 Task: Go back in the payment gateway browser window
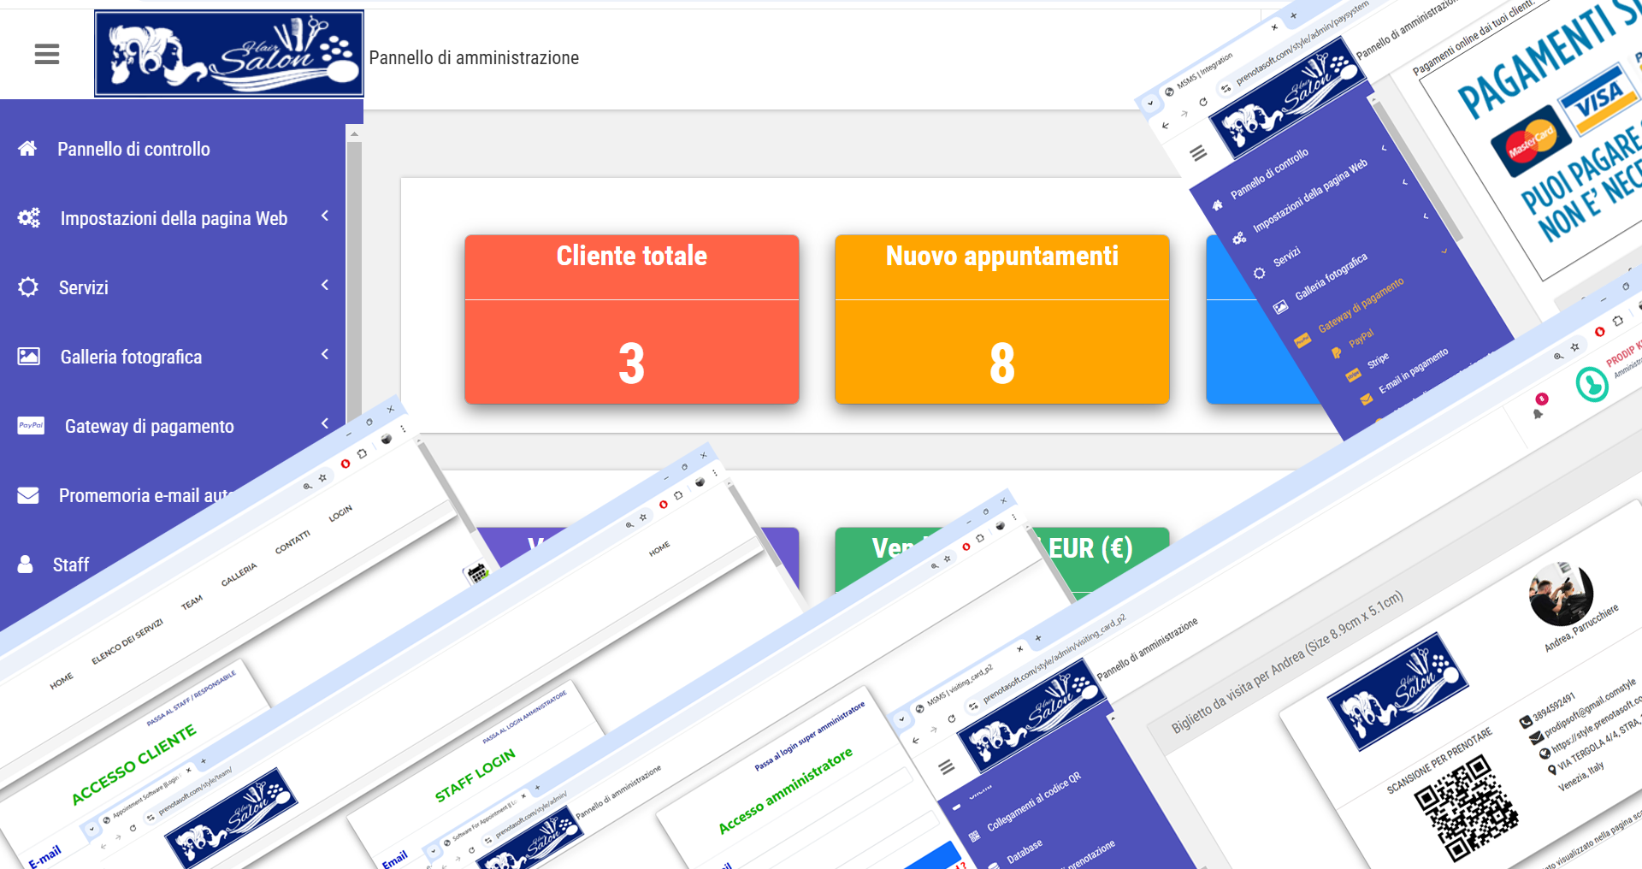(x=1165, y=126)
